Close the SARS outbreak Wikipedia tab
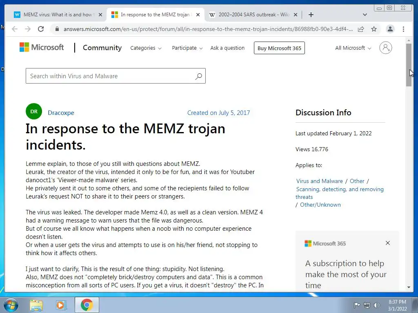 [x=296, y=15]
